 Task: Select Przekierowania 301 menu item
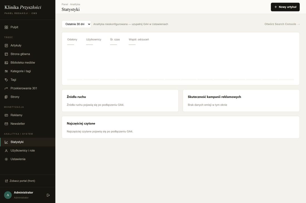pos(28,88)
